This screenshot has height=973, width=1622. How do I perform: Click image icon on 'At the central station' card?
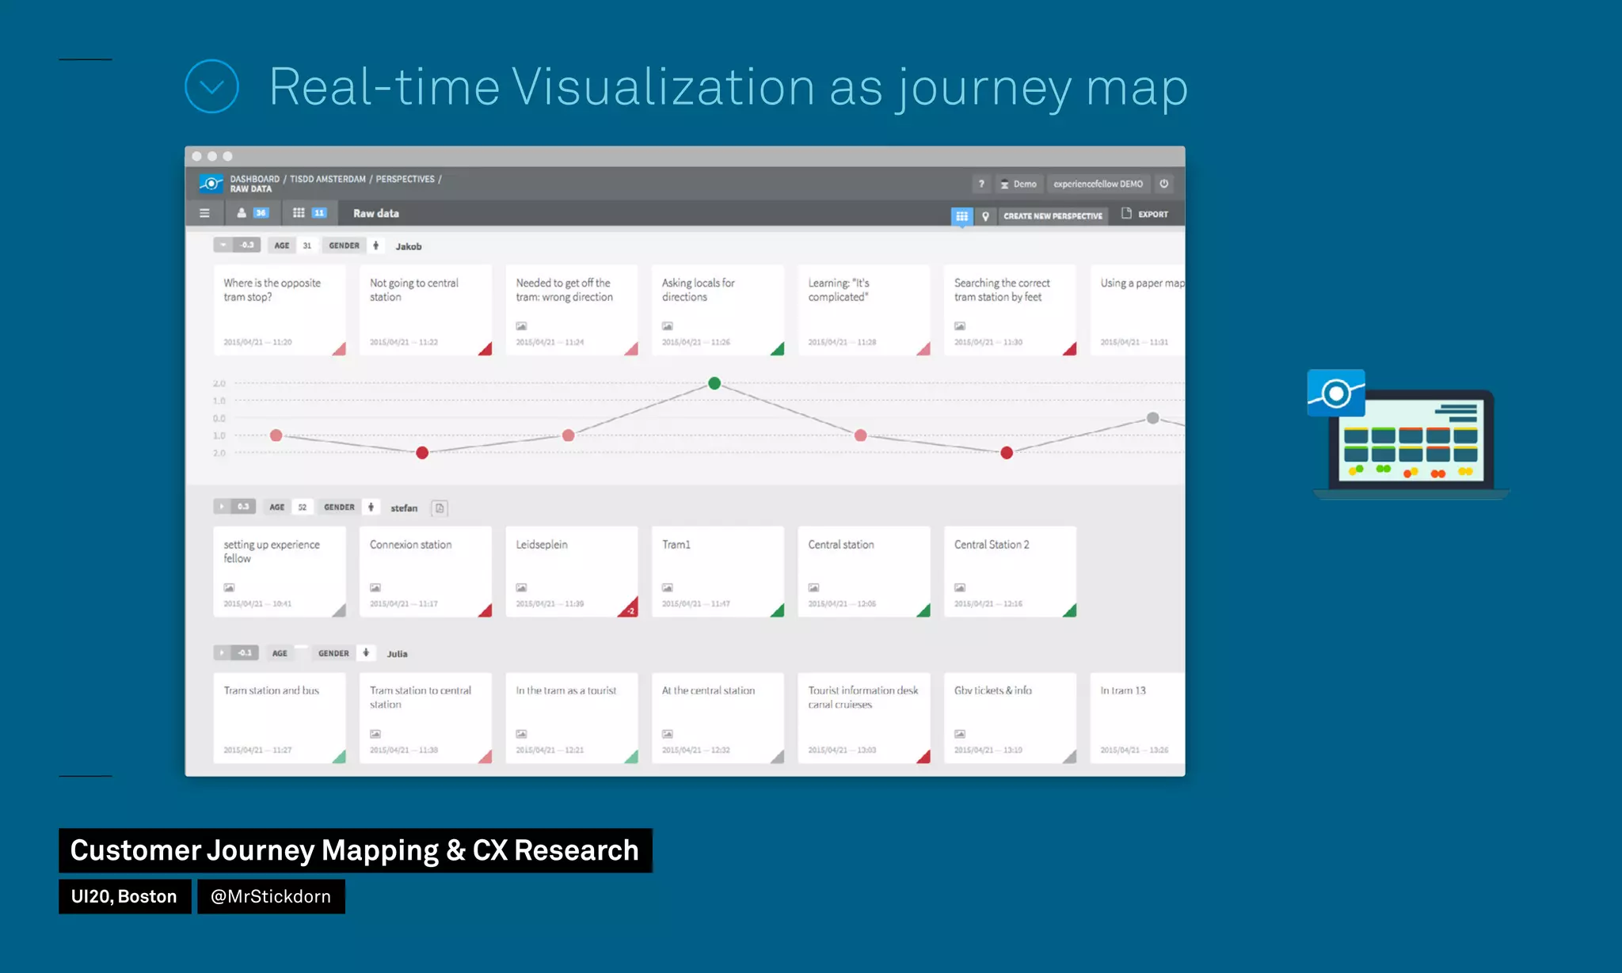coord(668,734)
